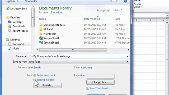Click the 2 locations link
The width and height of the screenshot is (169, 95).
57,12
